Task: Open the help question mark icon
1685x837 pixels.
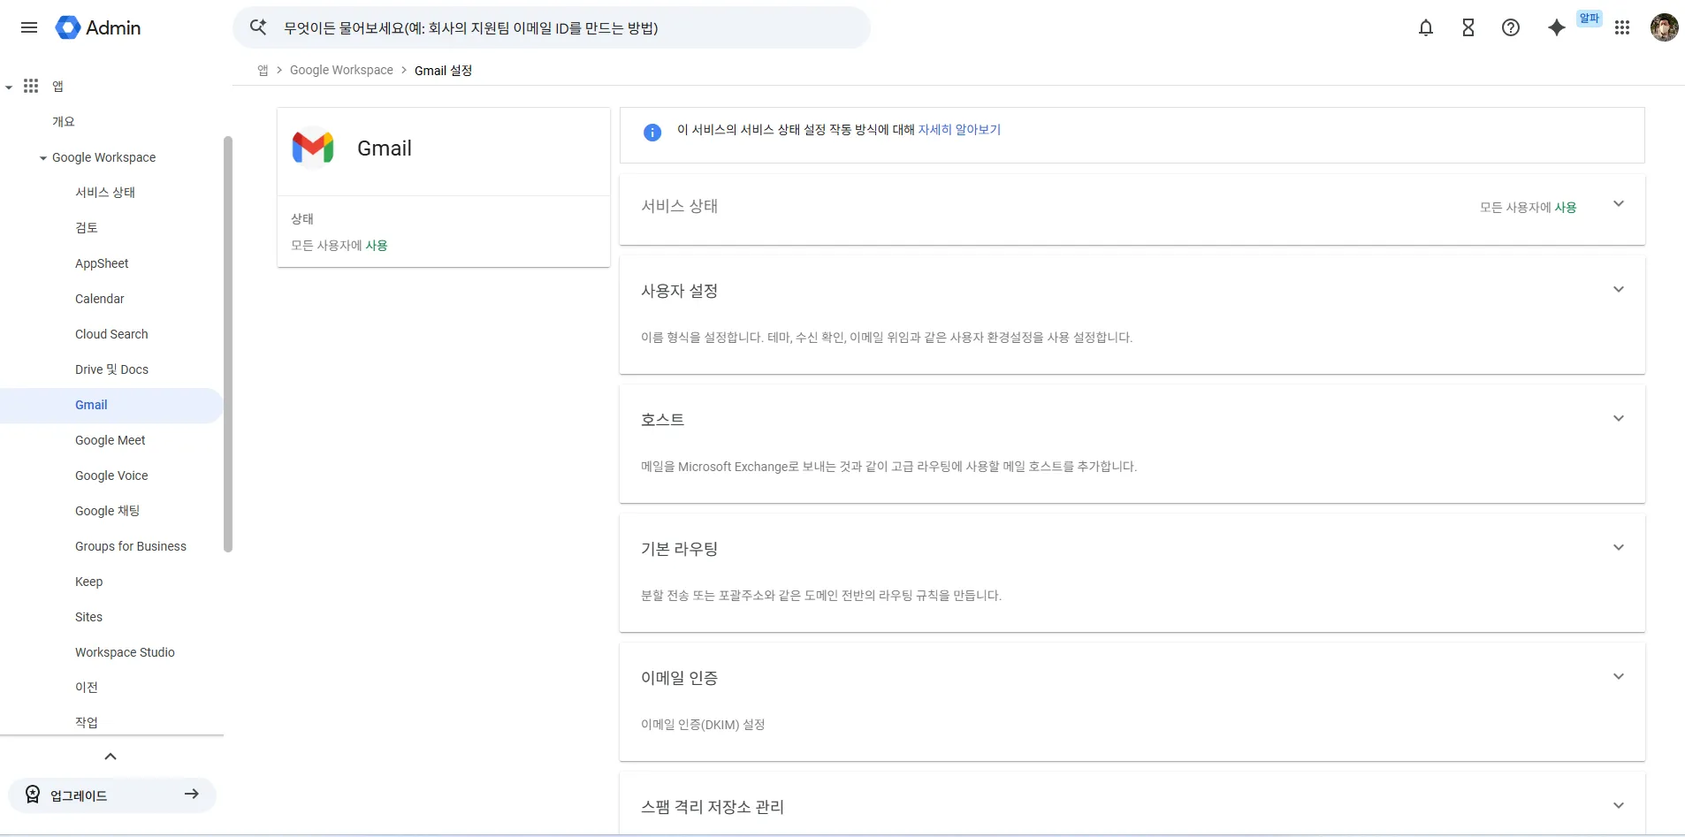Action: [x=1511, y=27]
